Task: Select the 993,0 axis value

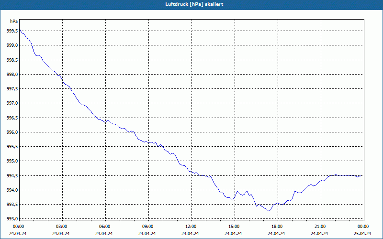Action: pyautogui.click(x=12, y=219)
